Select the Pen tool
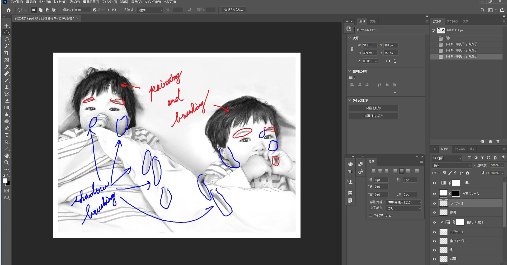 [7, 128]
